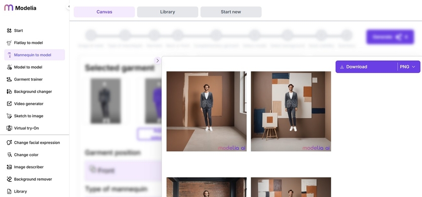Click the Virtual try-On icon
The height and width of the screenshot is (197, 422).
9,128
